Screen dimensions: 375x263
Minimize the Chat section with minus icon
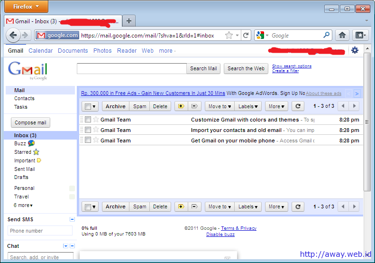(x=73, y=246)
